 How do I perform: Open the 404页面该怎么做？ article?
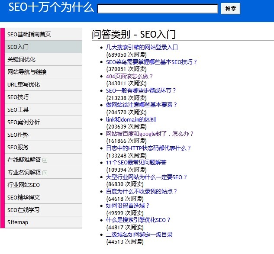129,76
